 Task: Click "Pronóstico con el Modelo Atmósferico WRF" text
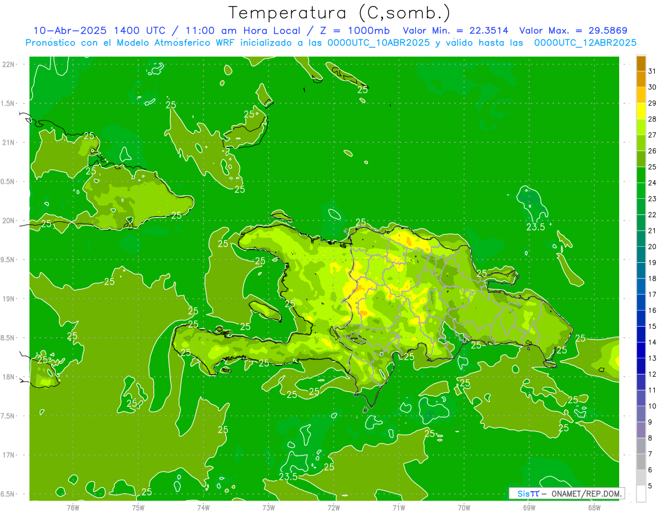click(130, 43)
